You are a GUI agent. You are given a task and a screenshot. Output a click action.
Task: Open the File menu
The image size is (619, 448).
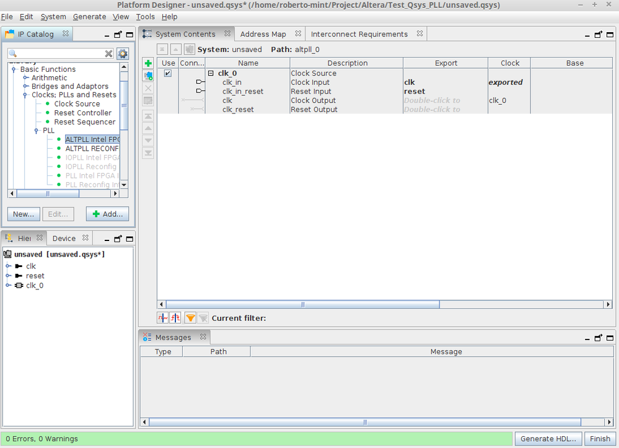tap(7, 17)
